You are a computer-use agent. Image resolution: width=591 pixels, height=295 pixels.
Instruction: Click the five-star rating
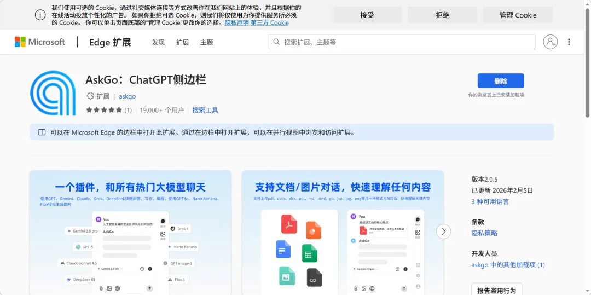coord(104,110)
